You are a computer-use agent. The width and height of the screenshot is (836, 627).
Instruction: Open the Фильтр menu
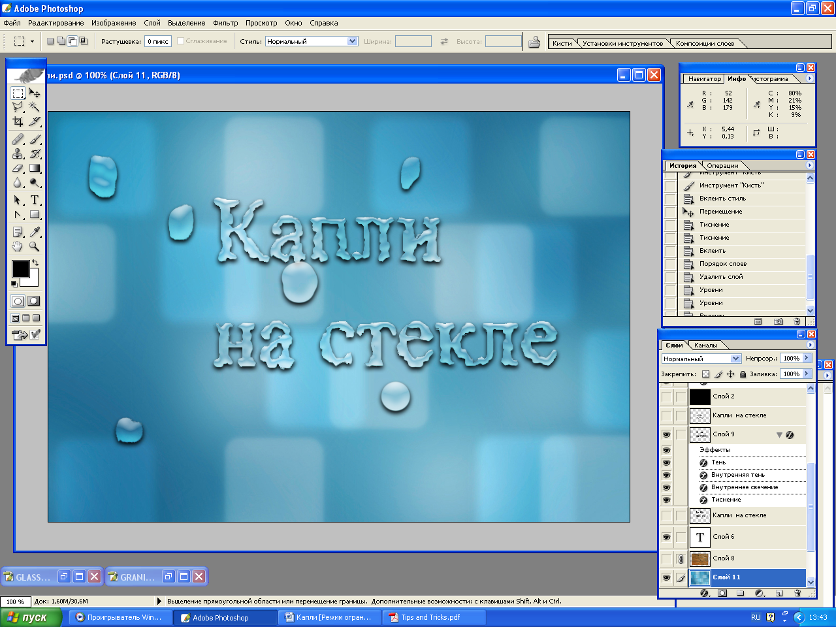tap(225, 23)
